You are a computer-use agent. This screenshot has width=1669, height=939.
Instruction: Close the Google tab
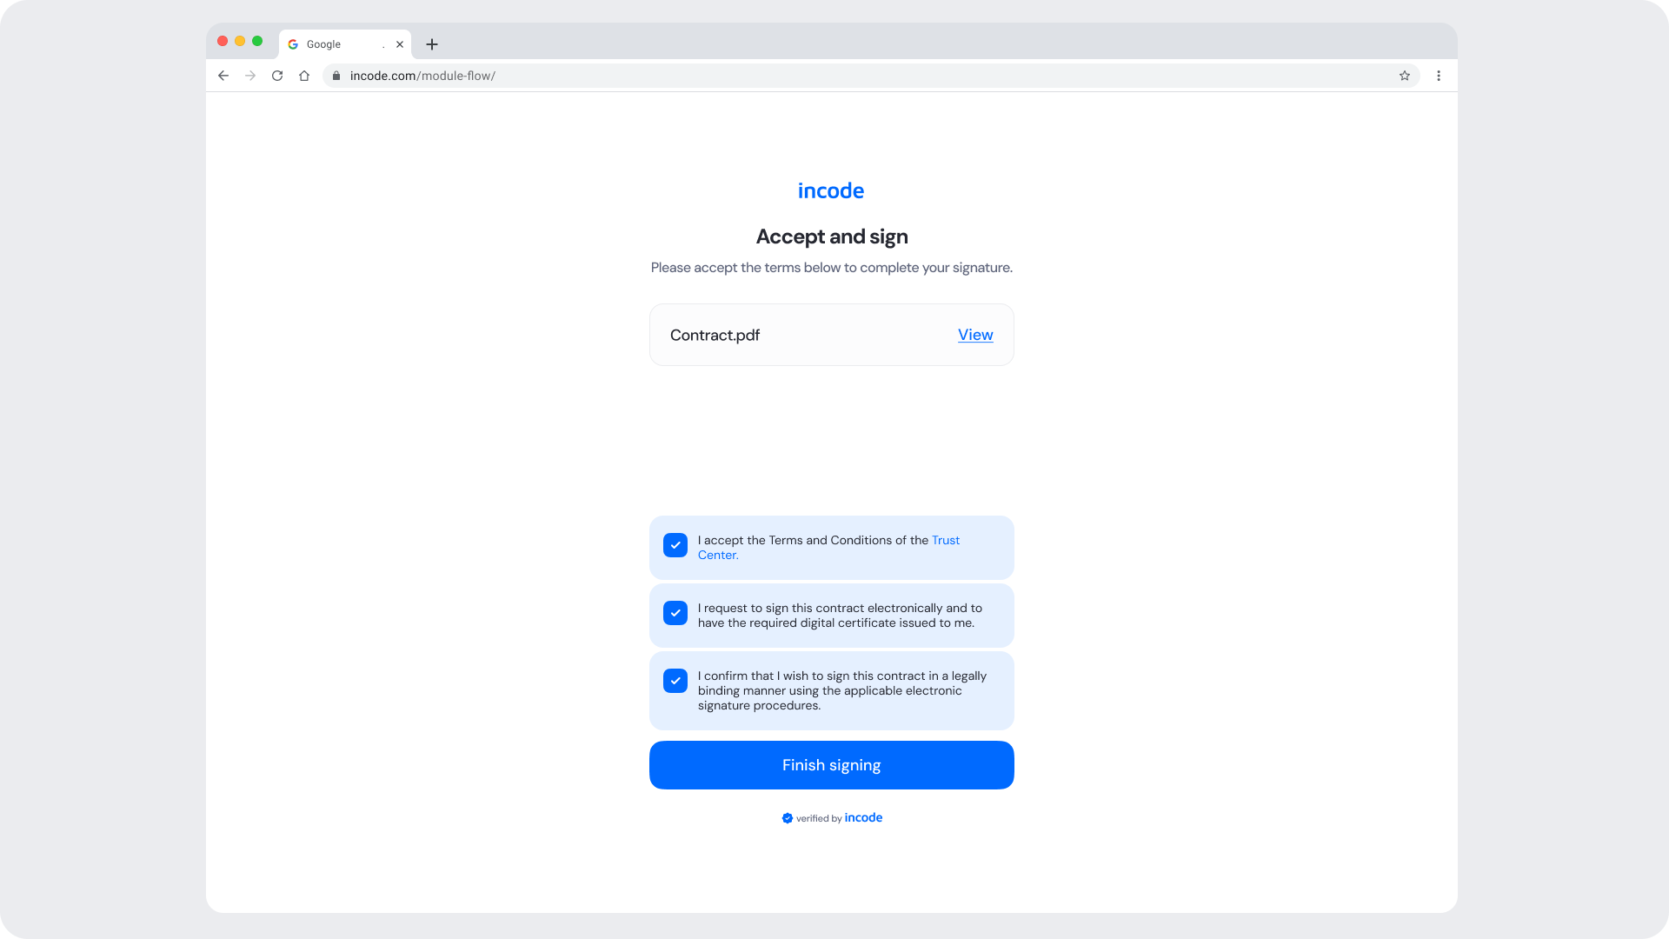400,44
